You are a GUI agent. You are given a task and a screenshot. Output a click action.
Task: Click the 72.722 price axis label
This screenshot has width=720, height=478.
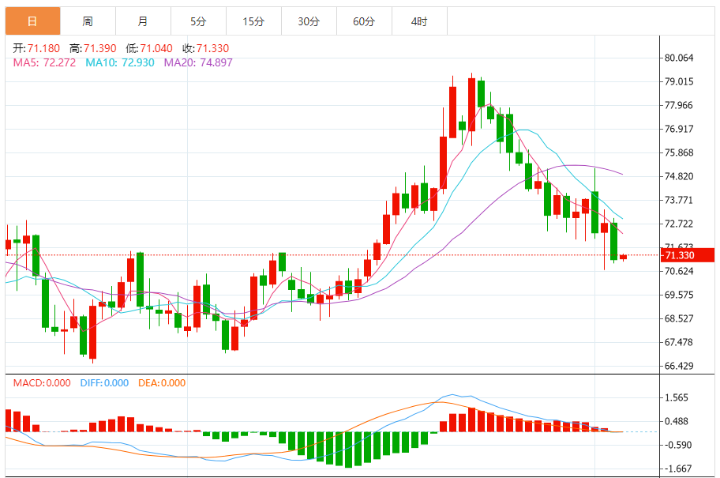coord(679,224)
